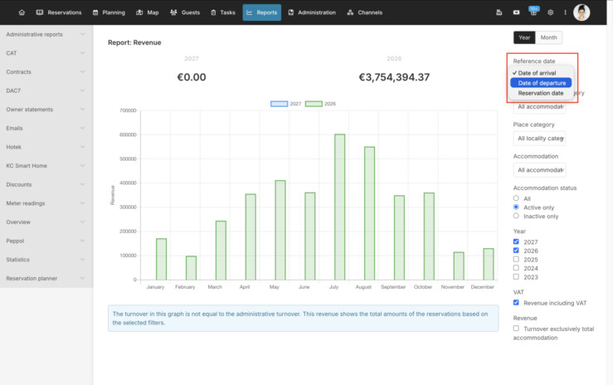613x385 pixels.
Task: Click the July revenue bar
Action: 340,207
